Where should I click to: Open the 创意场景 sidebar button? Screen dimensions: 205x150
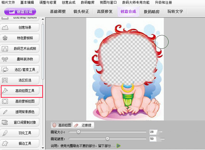click(20, 28)
